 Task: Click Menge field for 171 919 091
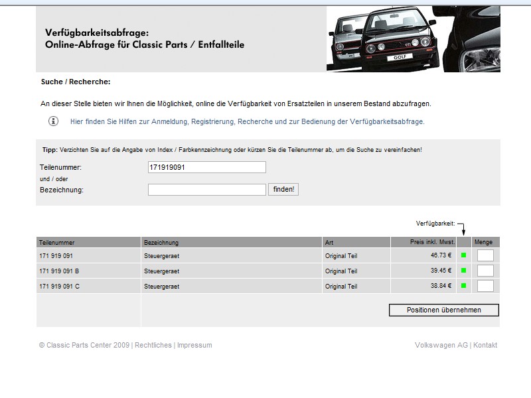click(485, 255)
